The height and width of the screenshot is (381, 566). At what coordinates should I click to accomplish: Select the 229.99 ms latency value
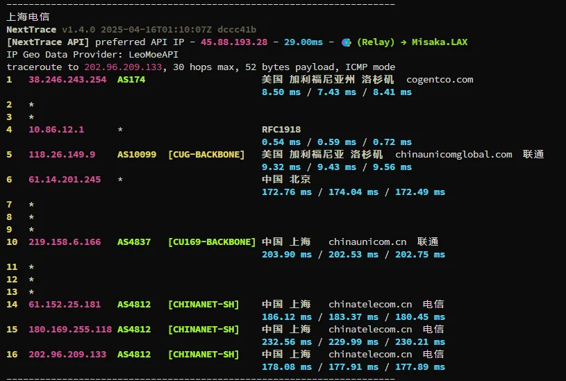tap(353, 342)
